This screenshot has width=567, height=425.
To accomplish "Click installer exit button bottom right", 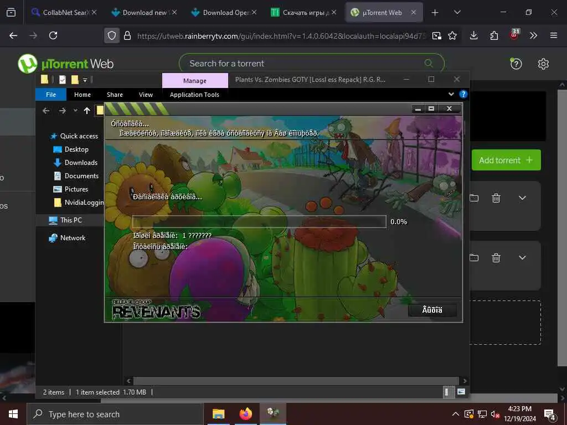I will 432,310.
